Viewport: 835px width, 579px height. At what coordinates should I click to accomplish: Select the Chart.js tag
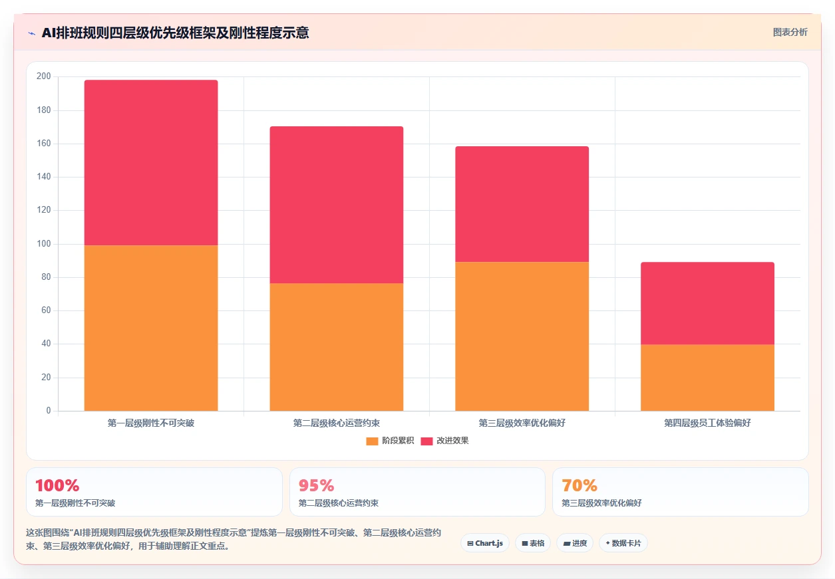pos(485,543)
